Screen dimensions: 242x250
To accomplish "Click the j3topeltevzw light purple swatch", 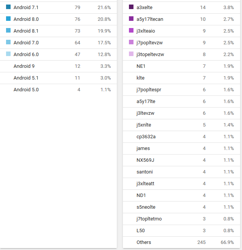I will pyautogui.click(x=131, y=54).
